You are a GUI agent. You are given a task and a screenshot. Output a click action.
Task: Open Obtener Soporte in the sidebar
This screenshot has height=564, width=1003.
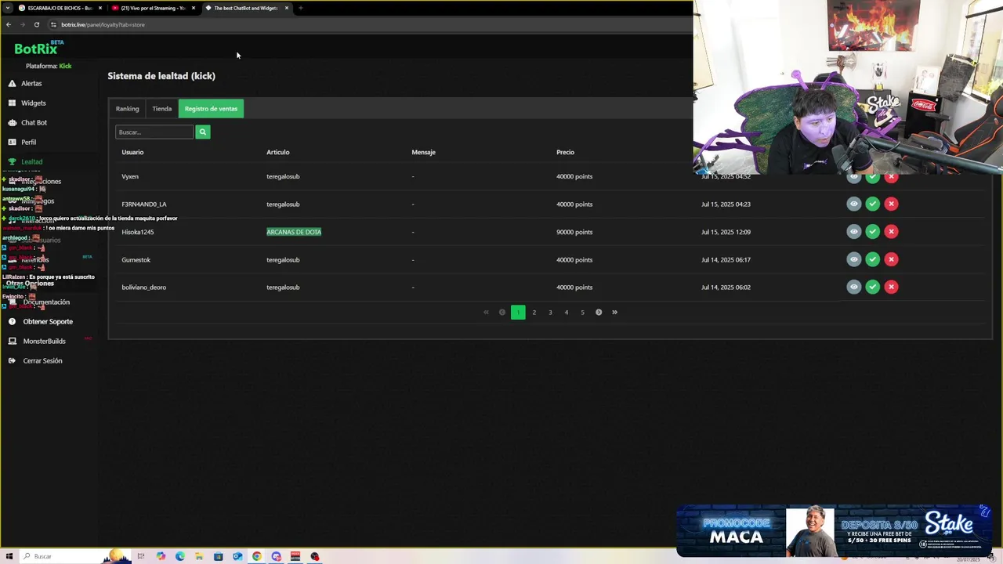[48, 321]
